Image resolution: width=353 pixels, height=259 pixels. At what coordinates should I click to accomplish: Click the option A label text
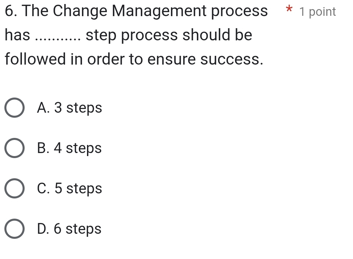pyautogui.click(x=69, y=108)
